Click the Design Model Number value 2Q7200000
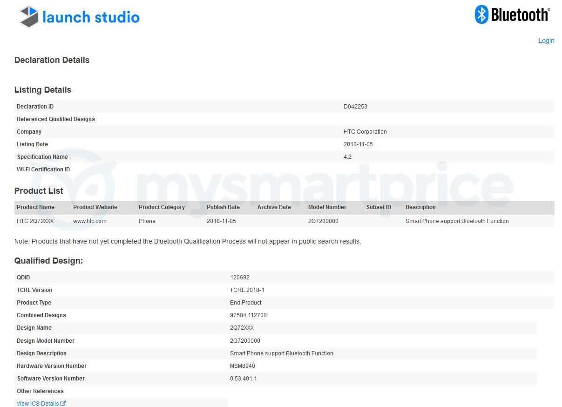The width and height of the screenshot is (562, 407). click(245, 341)
